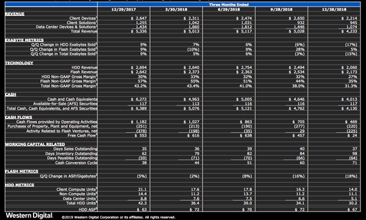The height and width of the screenshot is (220, 366).
Task: Select the "Total HDD Units" label
Action: point(82,203)
